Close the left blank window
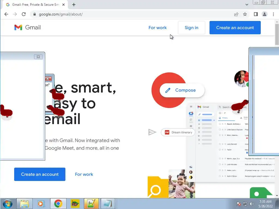Screen dimensions: 279x209 (x=38, y=57)
